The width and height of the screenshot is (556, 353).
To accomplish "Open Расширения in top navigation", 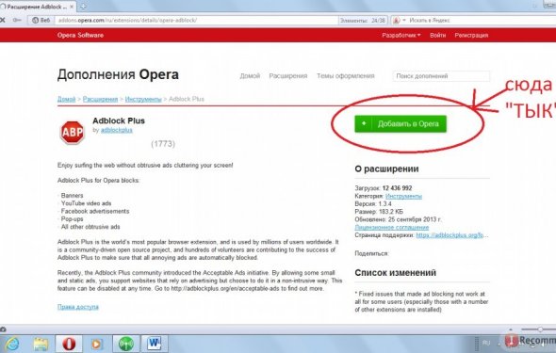I will (288, 75).
